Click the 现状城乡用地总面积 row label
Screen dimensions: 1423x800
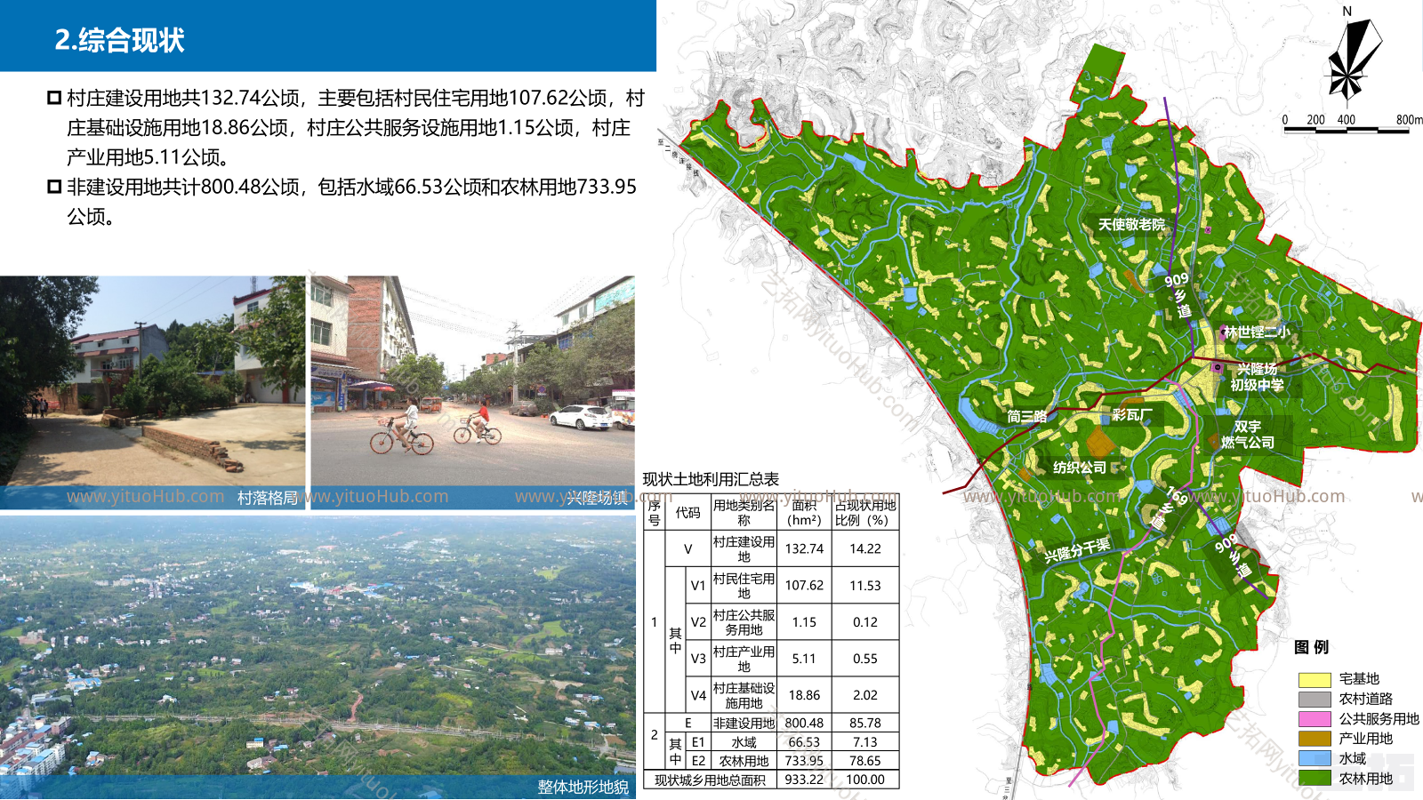pyautogui.click(x=710, y=780)
